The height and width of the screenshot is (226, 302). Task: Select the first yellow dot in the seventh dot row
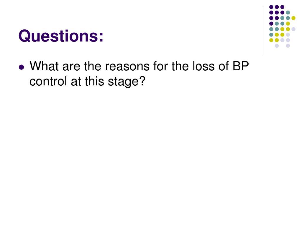point(271,40)
